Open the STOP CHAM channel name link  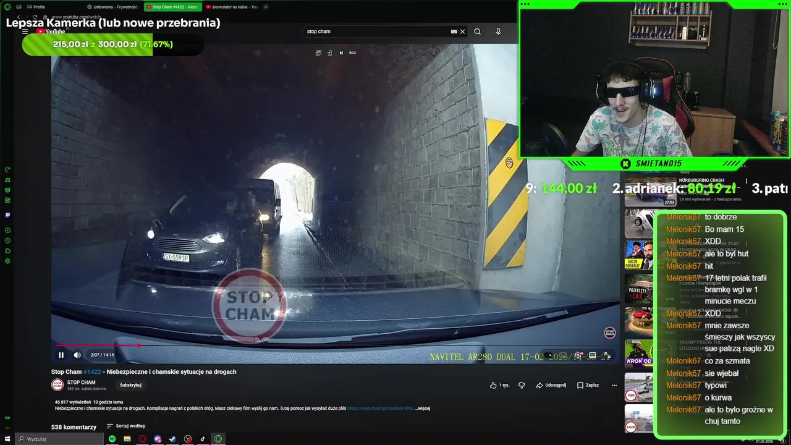coord(81,382)
